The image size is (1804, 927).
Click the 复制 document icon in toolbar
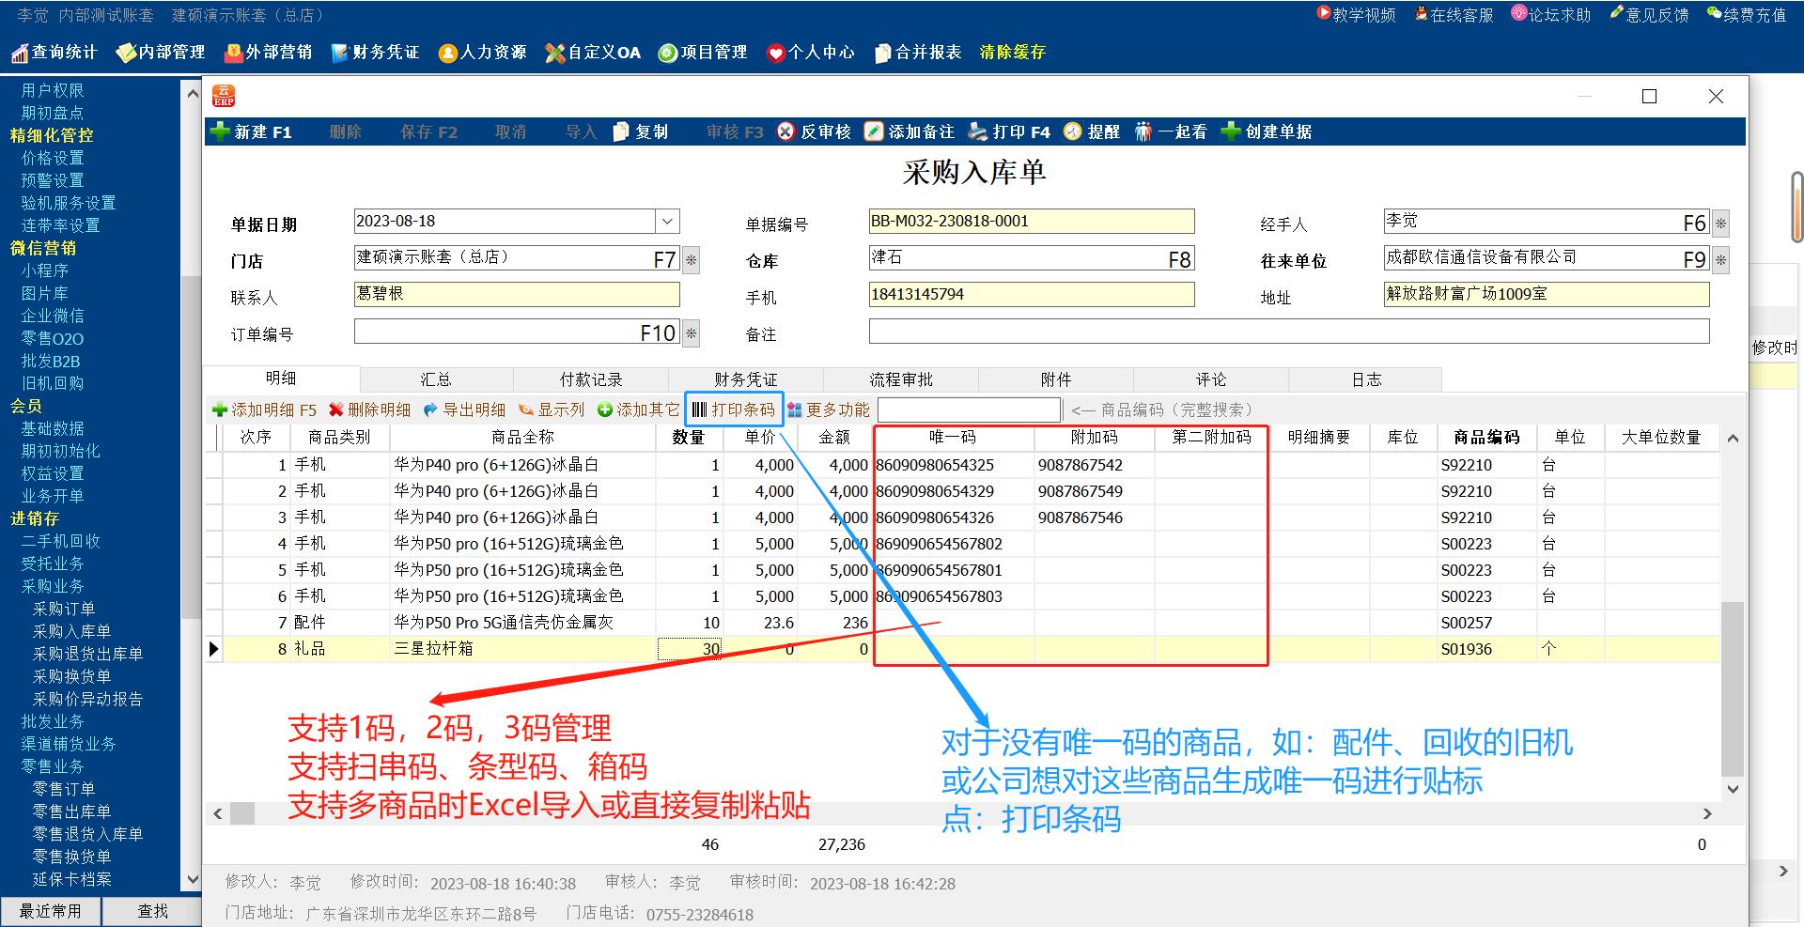click(x=621, y=131)
